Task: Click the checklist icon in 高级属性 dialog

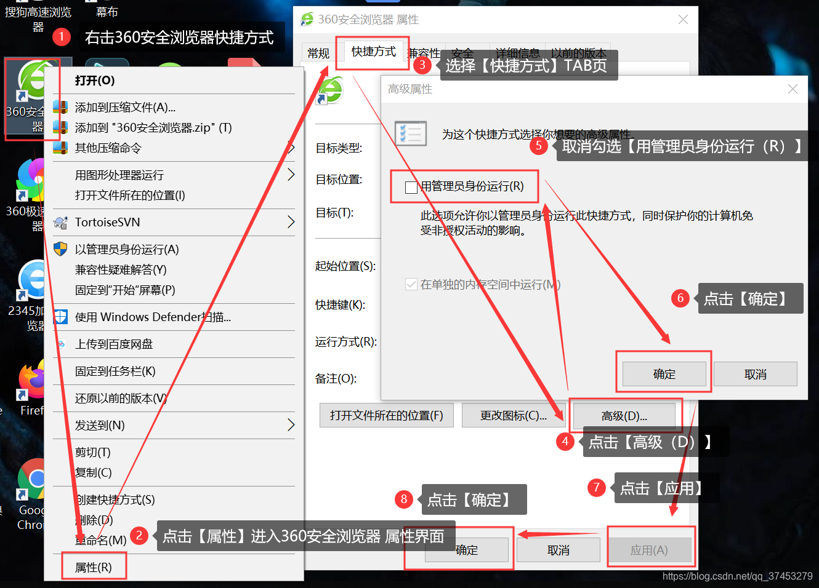Action: [411, 133]
